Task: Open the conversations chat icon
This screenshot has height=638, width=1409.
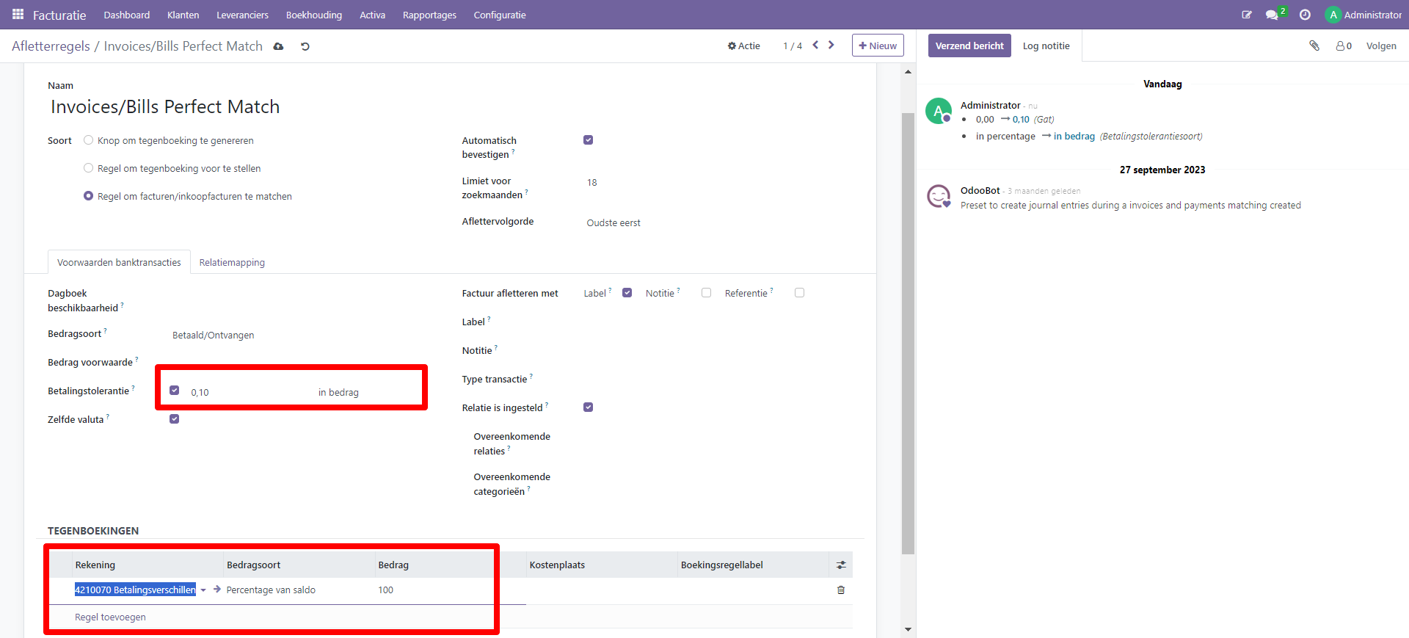Action: click(1272, 15)
